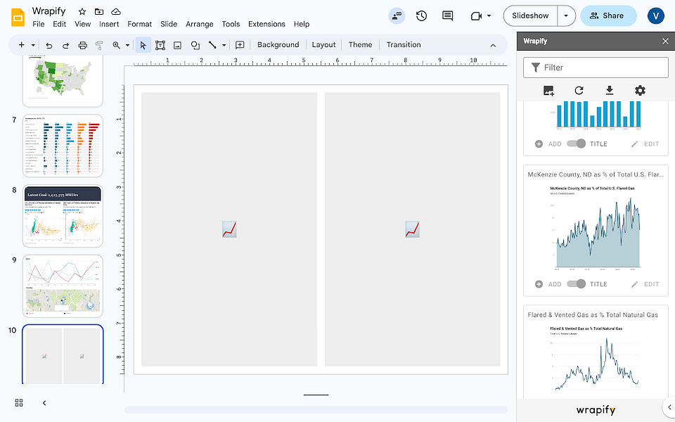Viewport: 675px width, 422px height.
Task: Open the Arrange menu
Action: 199,24
